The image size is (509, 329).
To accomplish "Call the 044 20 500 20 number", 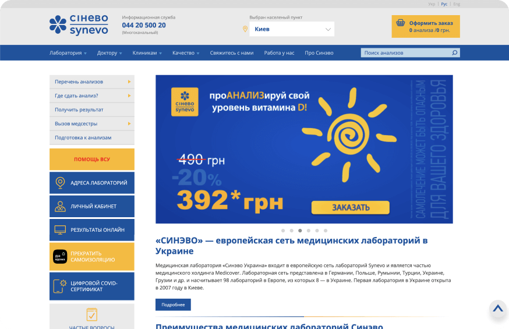I will (x=144, y=25).
